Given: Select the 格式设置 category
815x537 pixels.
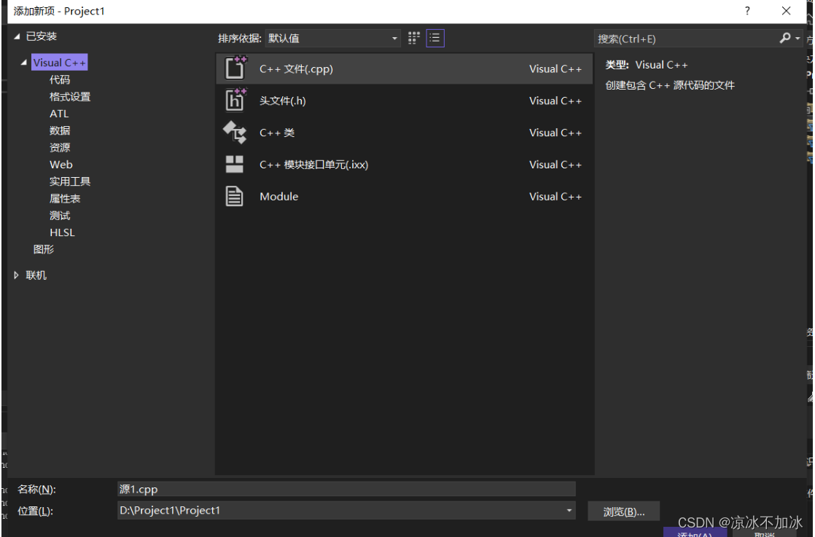Looking at the screenshot, I should (x=70, y=97).
